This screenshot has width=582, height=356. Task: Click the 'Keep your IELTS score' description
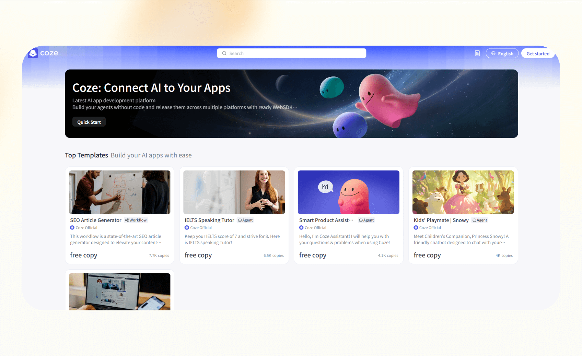point(232,239)
